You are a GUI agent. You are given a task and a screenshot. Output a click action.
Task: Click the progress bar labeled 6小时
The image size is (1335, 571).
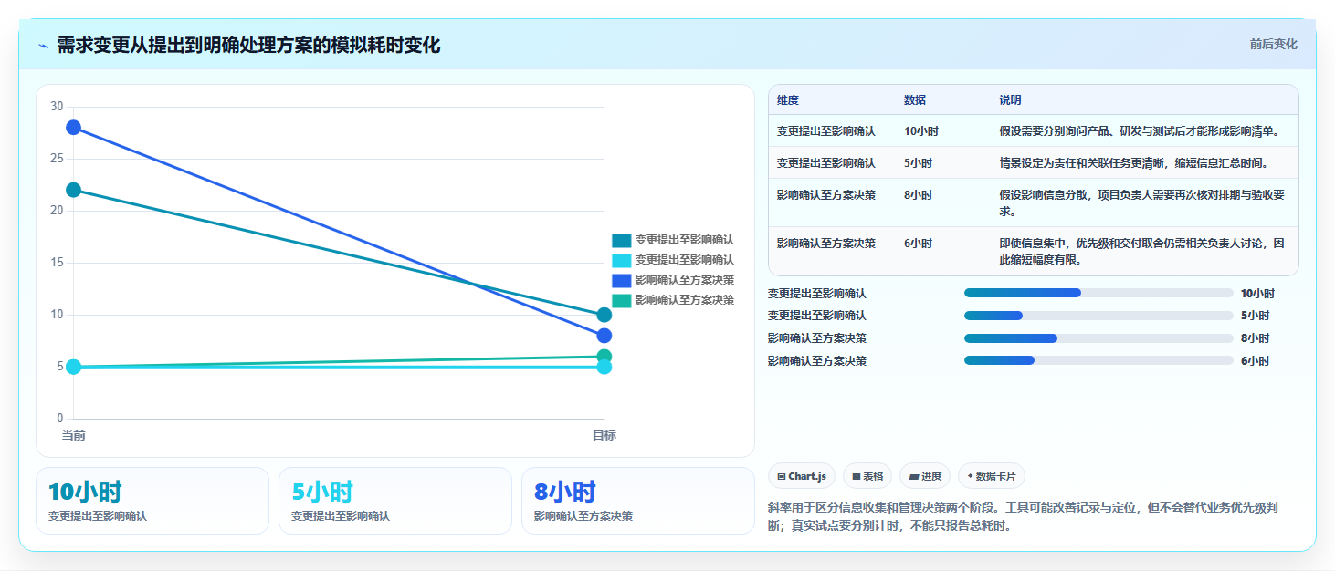pyautogui.click(x=1098, y=360)
